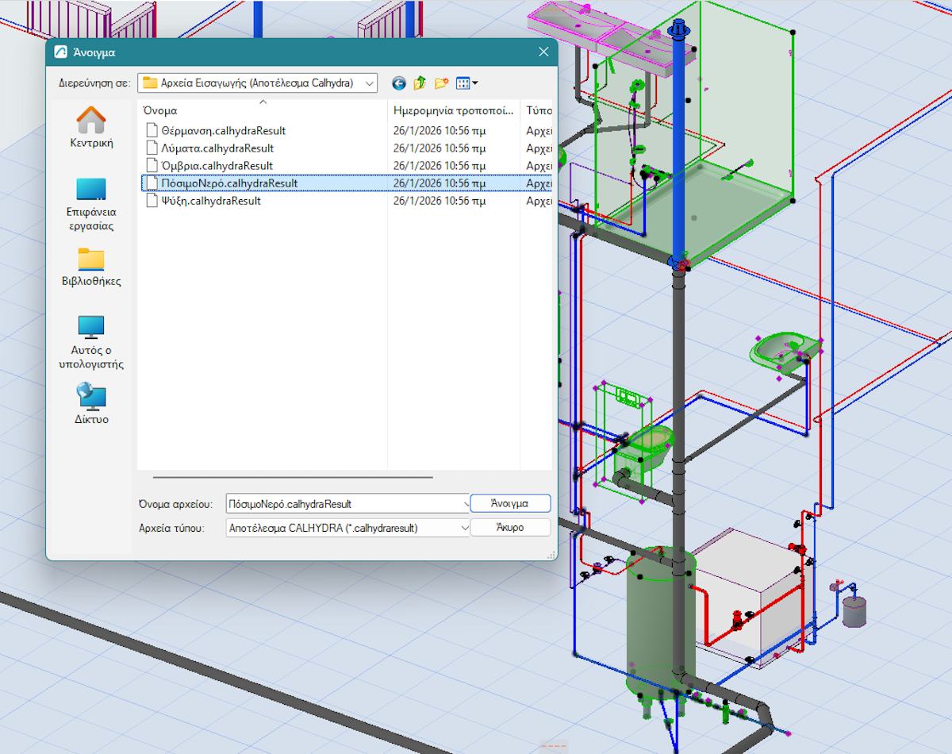Click the Άκυρο cancel button
Viewport: 952px width, 754px height.
click(x=509, y=528)
